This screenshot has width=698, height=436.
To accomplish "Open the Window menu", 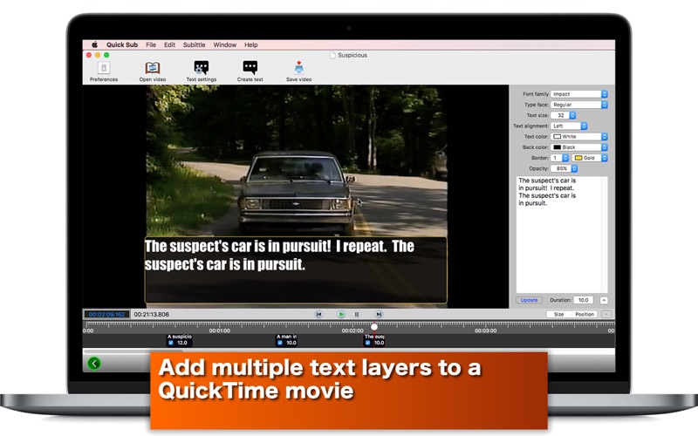I will 225,44.
